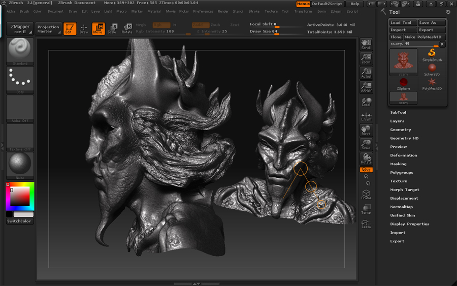Activate the Edit mode button
The height and width of the screenshot is (286, 457).
(70, 29)
